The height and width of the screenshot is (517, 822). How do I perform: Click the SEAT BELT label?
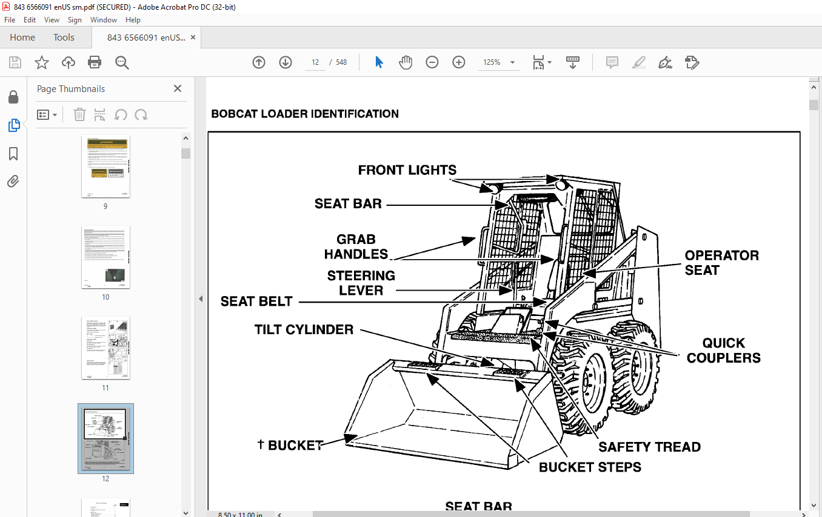pyautogui.click(x=256, y=301)
